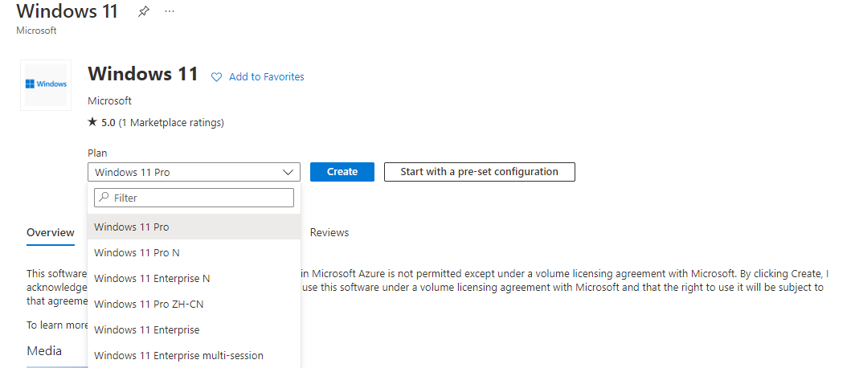Pick the Windows 11 Enterprise N option
855x368 pixels.
[x=152, y=279]
